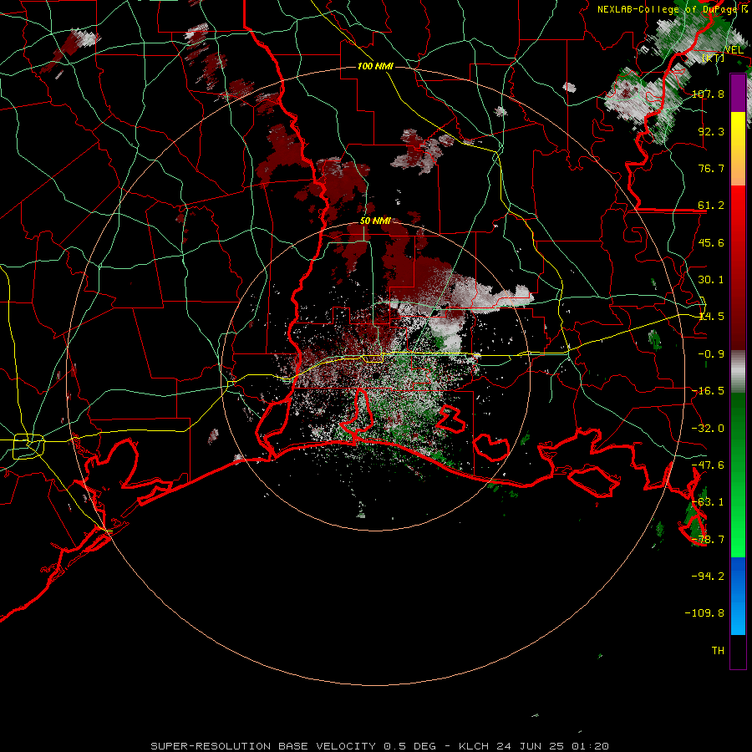
Task: Click the 92.3 legend value
Action: click(711, 131)
